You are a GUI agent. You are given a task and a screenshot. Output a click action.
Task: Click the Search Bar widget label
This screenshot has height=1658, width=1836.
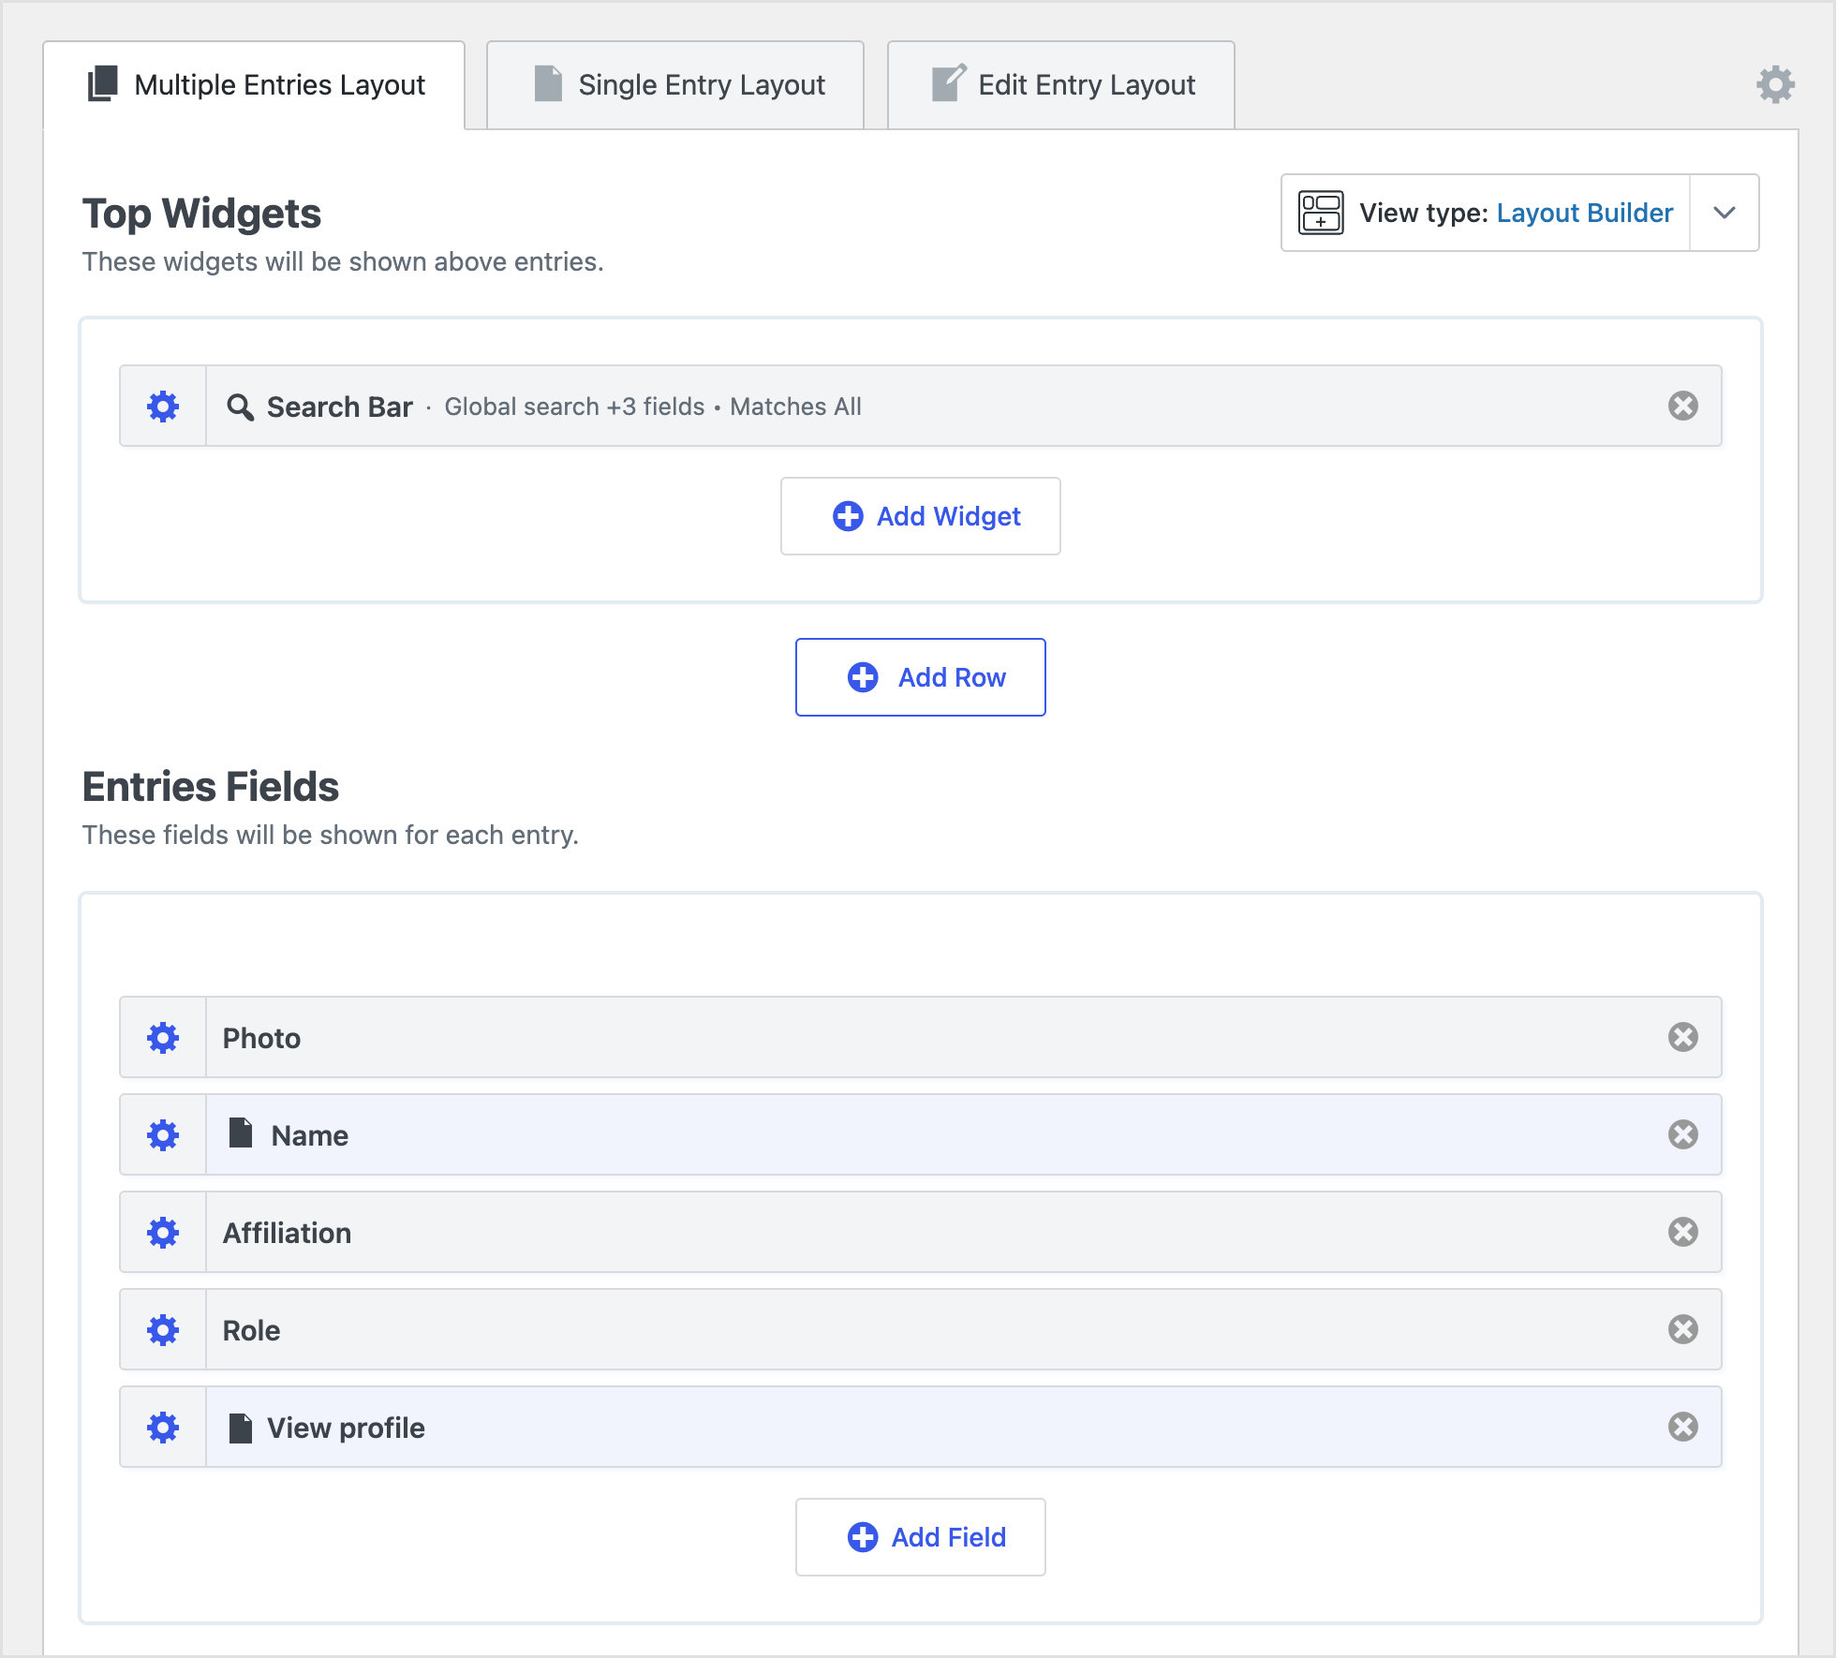[x=340, y=407]
